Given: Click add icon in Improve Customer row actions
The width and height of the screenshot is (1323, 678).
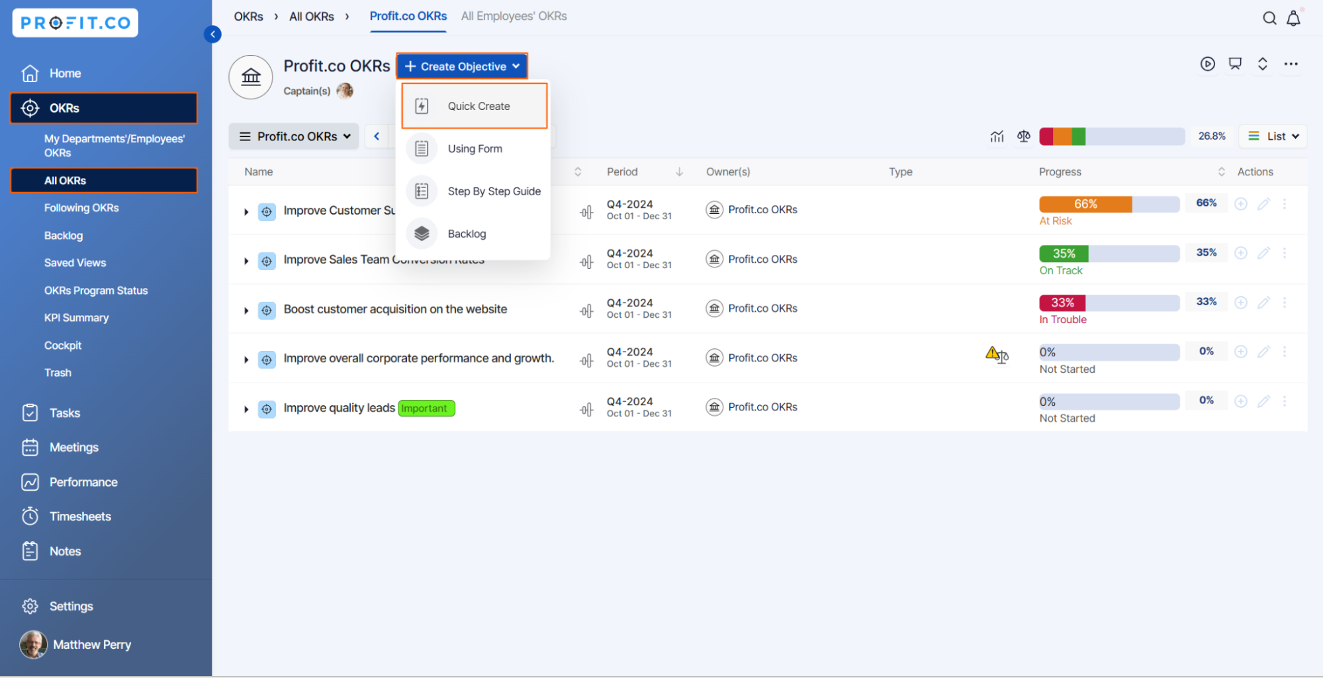Looking at the screenshot, I should [1241, 204].
